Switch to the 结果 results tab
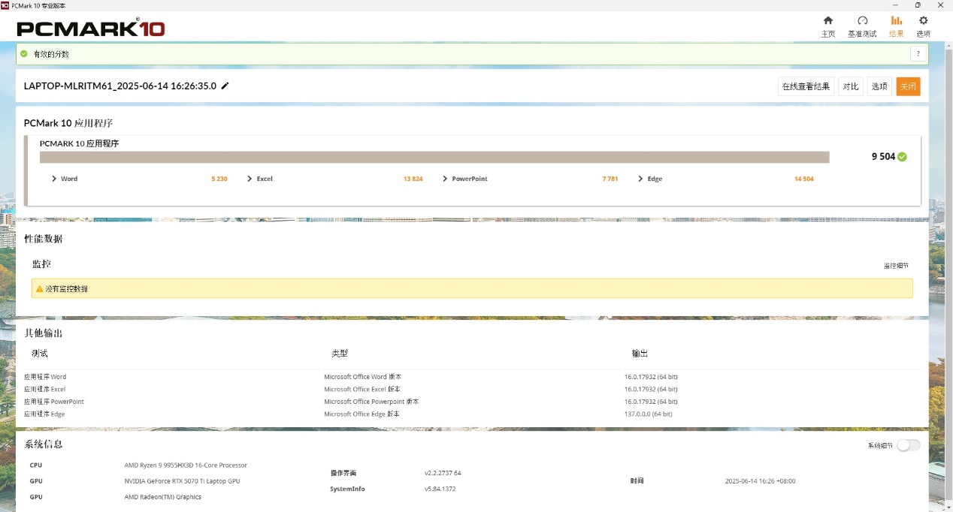Screen dimensions: 953x512 (896, 26)
